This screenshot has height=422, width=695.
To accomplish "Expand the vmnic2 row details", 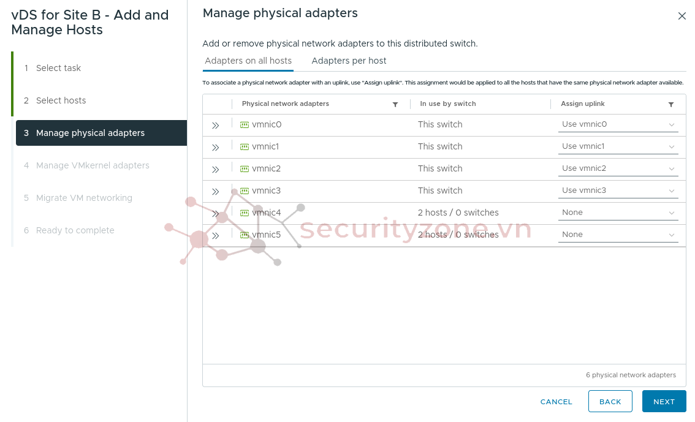I will (216, 170).
